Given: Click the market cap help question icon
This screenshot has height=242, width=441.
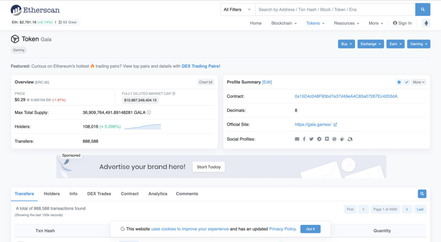Looking at the screenshot, I should (174, 93).
